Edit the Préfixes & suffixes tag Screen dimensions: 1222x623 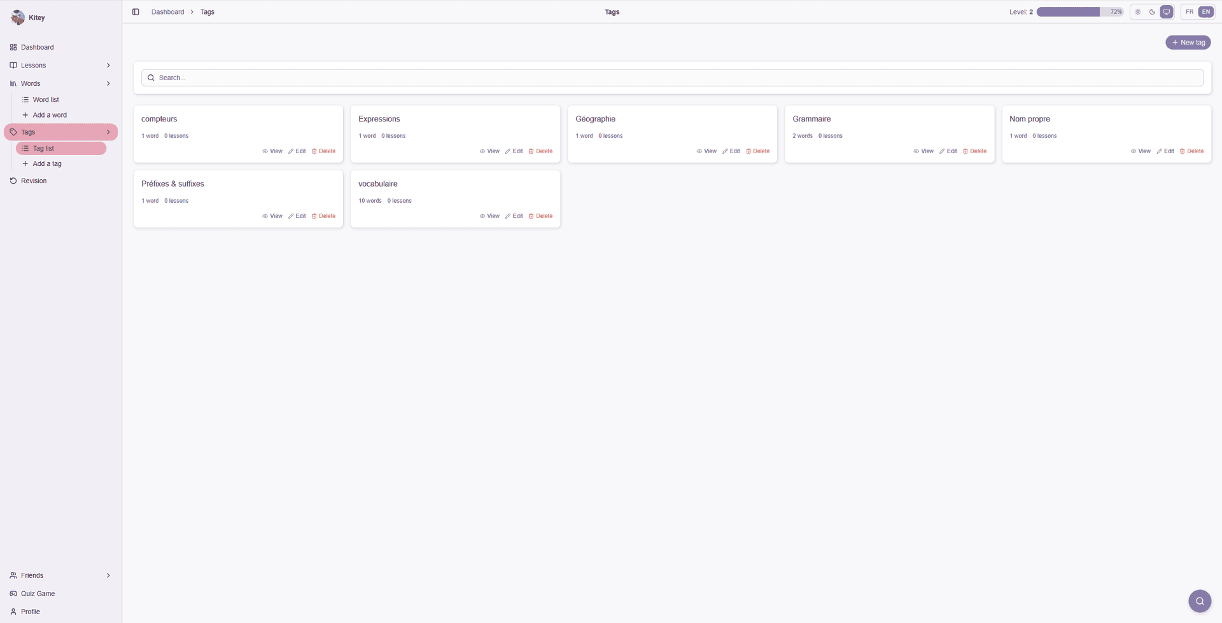pyautogui.click(x=297, y=216)
